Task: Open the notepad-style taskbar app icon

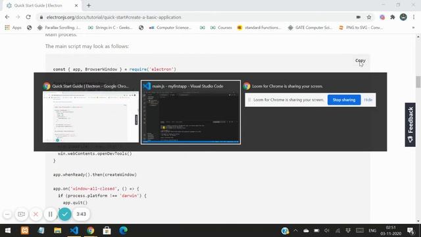Action: pyautogui.click(x=41, y=230)
